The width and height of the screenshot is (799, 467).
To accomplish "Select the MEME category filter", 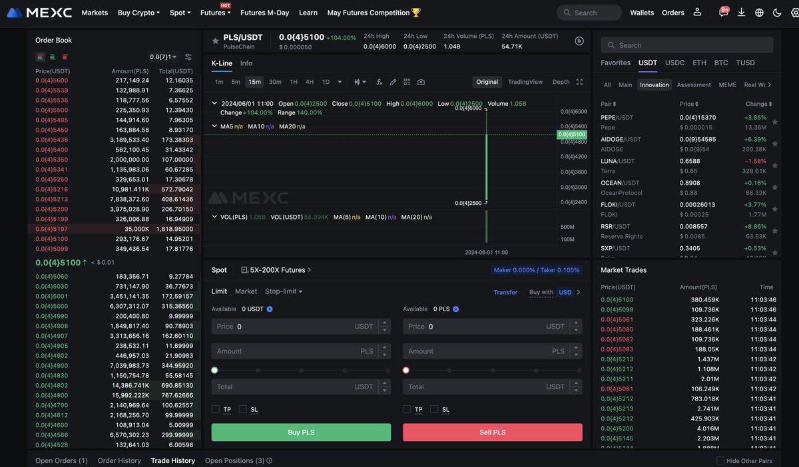I will coord(727,84).
